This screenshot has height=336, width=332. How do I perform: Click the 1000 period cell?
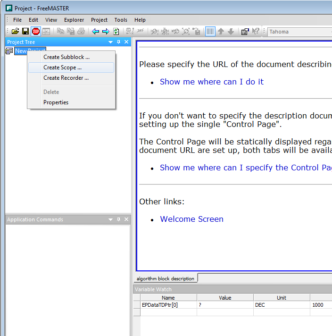click(321, 305)
